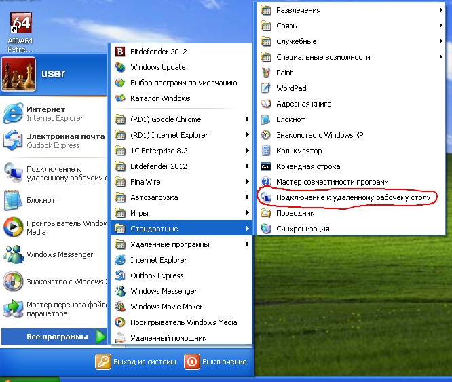Open Проигрыватель Windows Media in programs list
Screen dimensions: 452x382
tap(181, 322)
